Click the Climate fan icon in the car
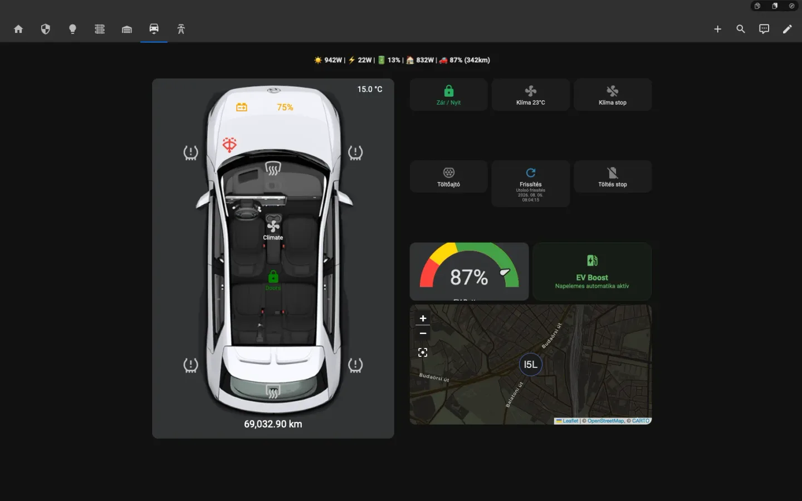 pyautogui.click(x=273, y=226)
